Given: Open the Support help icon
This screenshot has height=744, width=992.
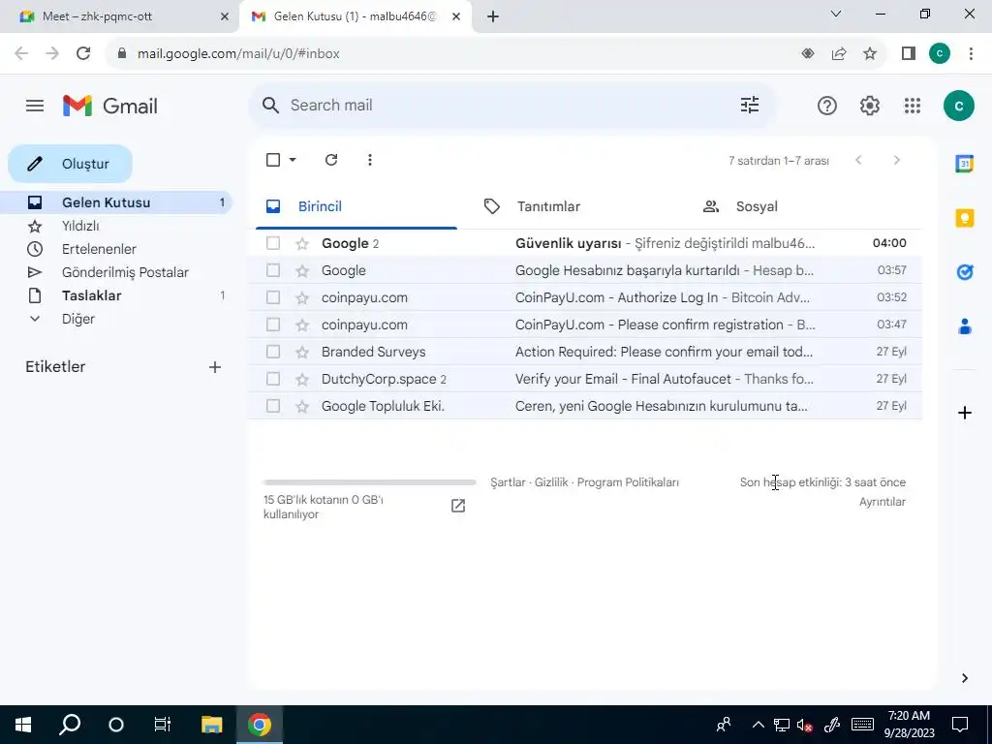Looking at the screenshot, I should point(827,106).
